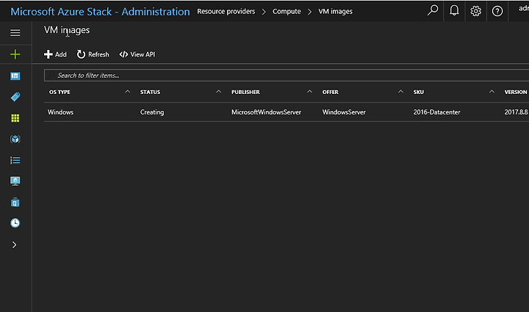Image resolution: width=529 pixels, height=312 pixels.
Task: Open the Dashboard icon in the sidebar
Action: tap(15, 76)
